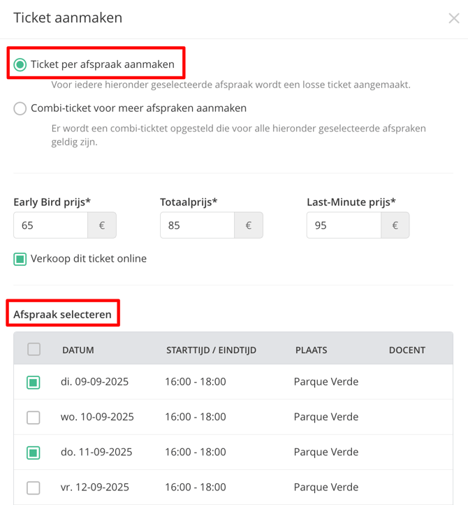468x505 pixels.
Task: Click the DATUM column header
Action: click(x=78, y=350)
